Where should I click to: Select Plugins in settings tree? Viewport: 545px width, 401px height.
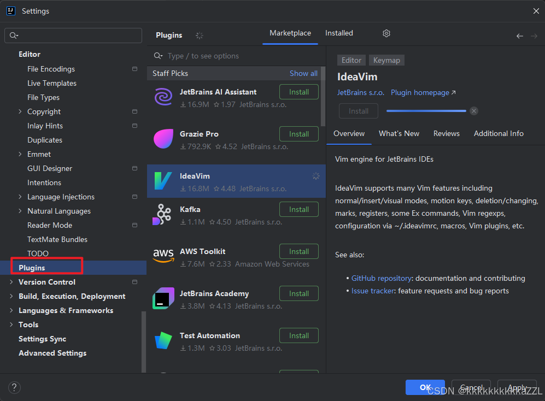tap(73, 268)
